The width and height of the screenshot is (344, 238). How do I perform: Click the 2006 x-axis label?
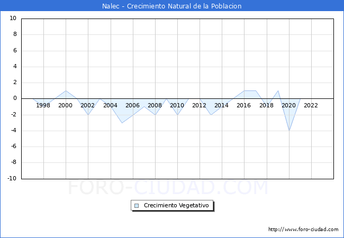(x=132, y=105)
